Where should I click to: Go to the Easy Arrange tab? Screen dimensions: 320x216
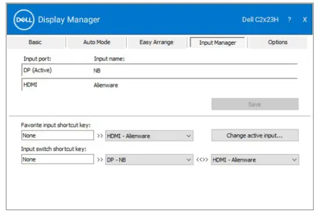pos(157,43)
